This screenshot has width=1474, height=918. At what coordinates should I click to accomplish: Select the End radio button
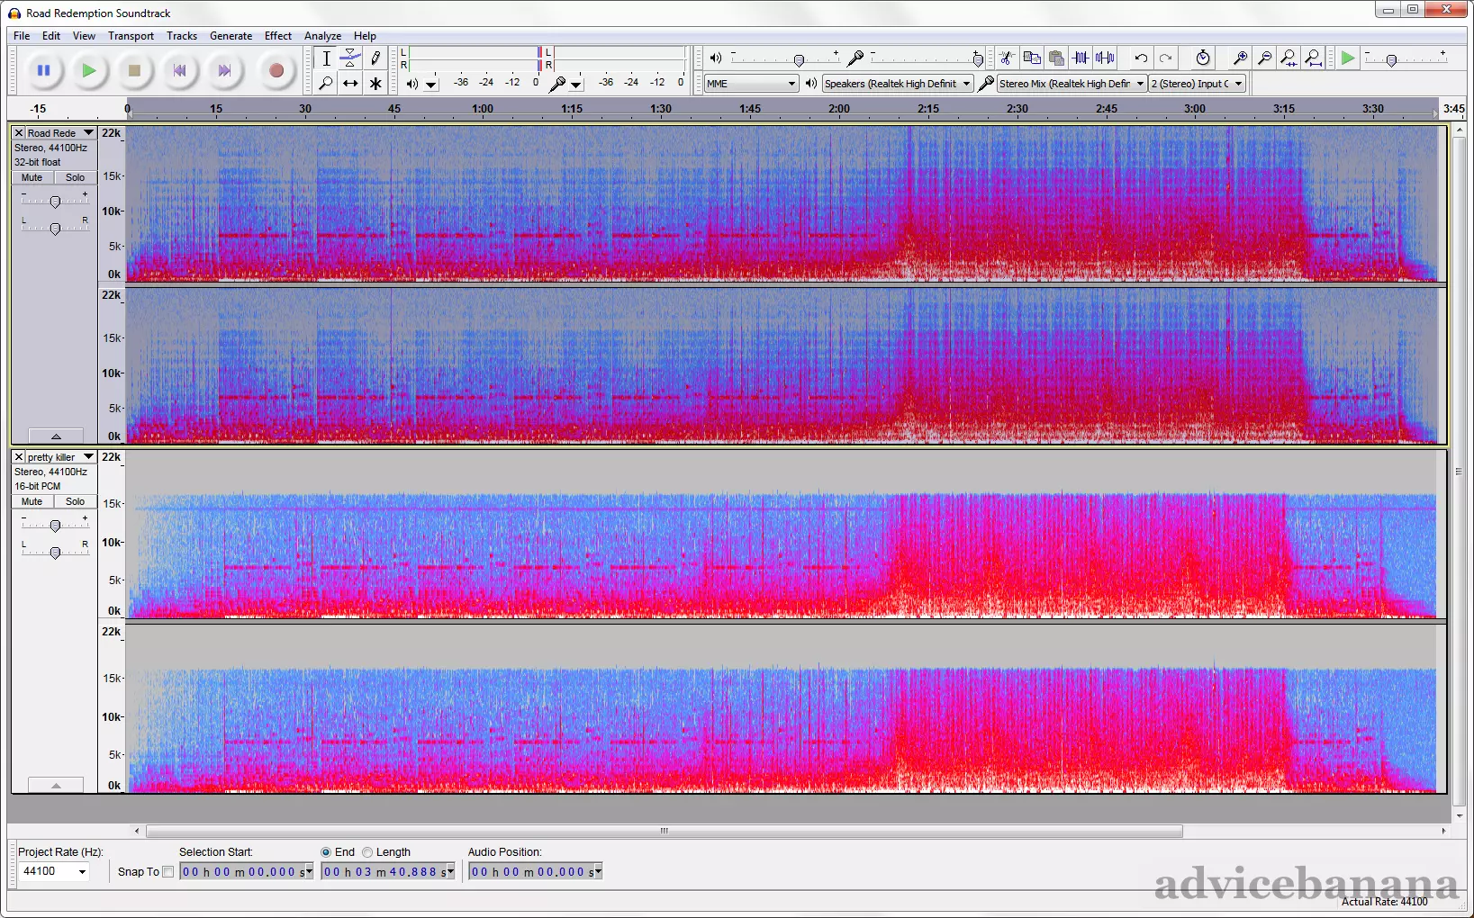(326, 852)
